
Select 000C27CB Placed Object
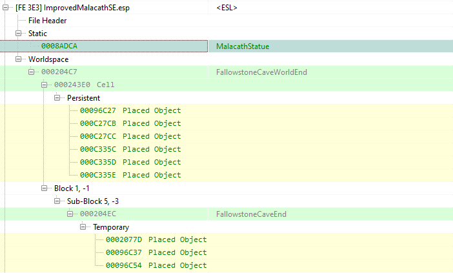[x=130, y=124]
